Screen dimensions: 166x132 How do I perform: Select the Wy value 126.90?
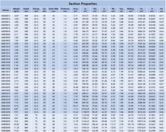pyautogui.click(x=95, y=131)
